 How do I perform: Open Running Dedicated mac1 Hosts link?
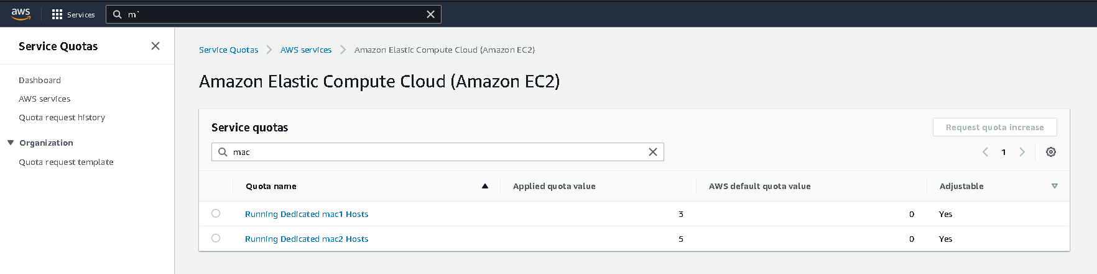[307, 214]
